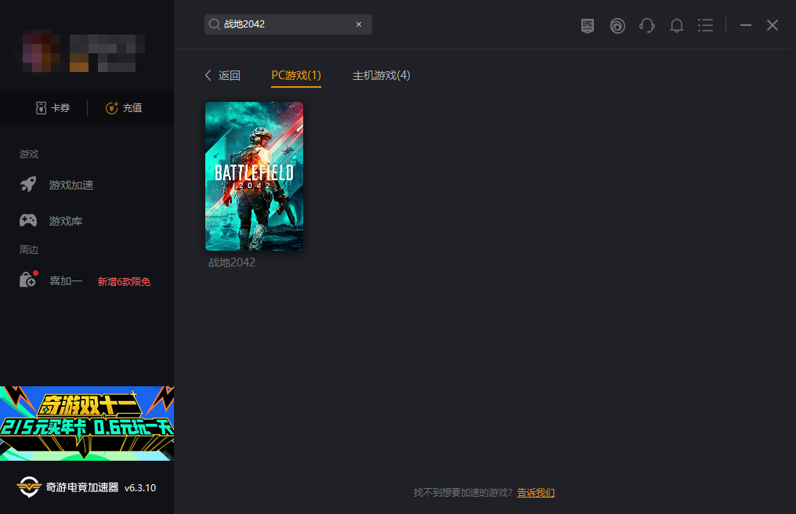Click the gamepad icon for game library

(28, 220)
